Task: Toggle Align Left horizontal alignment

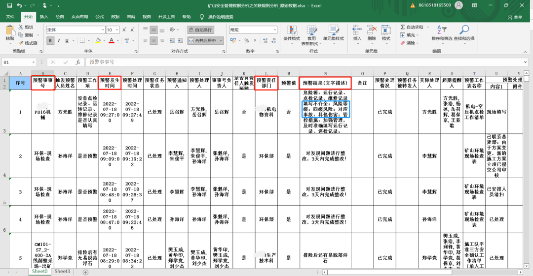Action: pos(146,41)
